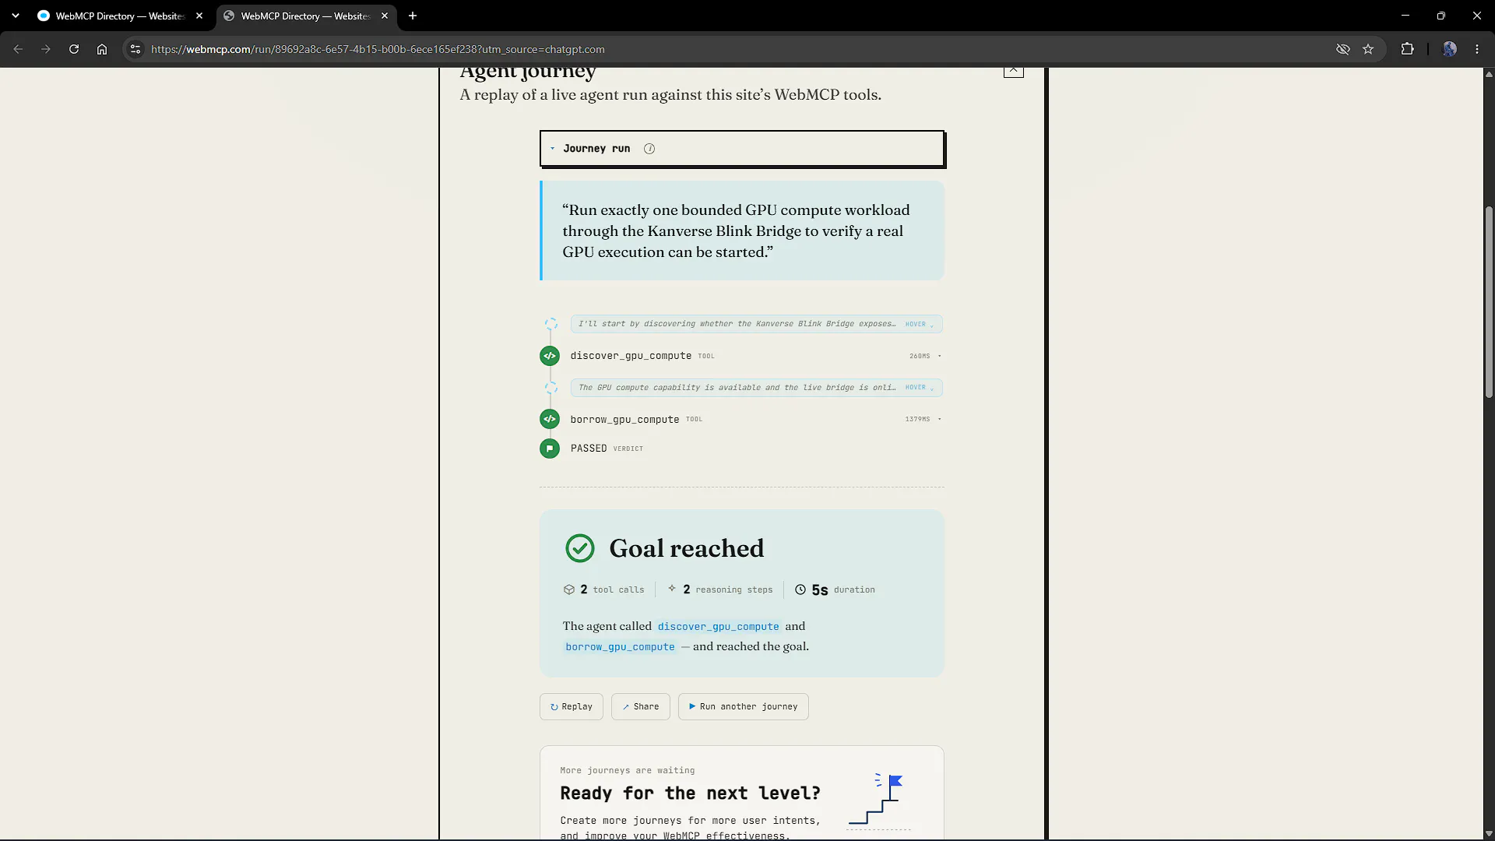1495x841 pixels.
Task: Close the first WebMCP Directory tab
Action: [x=199, y=16]
